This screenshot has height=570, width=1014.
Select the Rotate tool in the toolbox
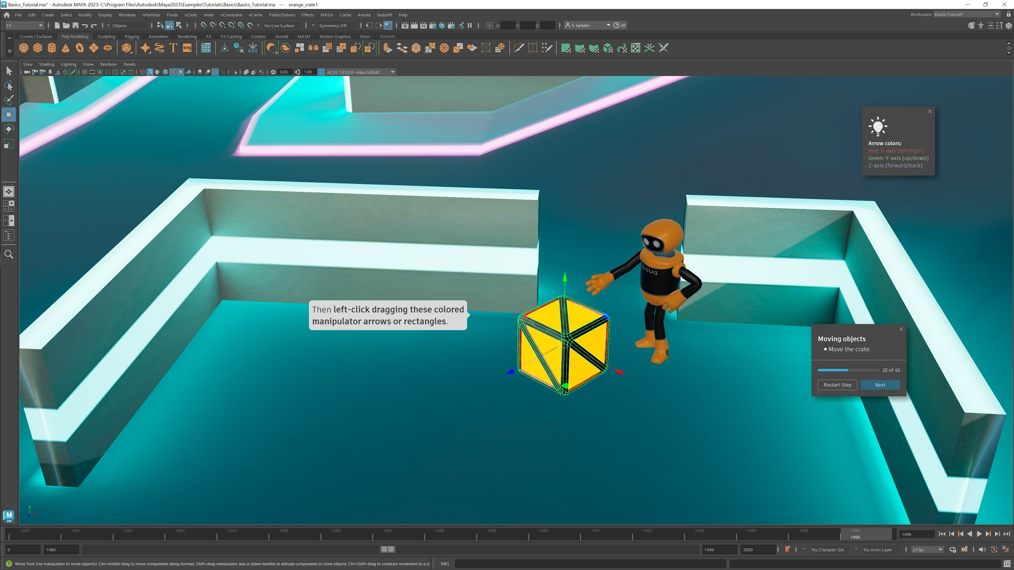[x=9, y=129]
